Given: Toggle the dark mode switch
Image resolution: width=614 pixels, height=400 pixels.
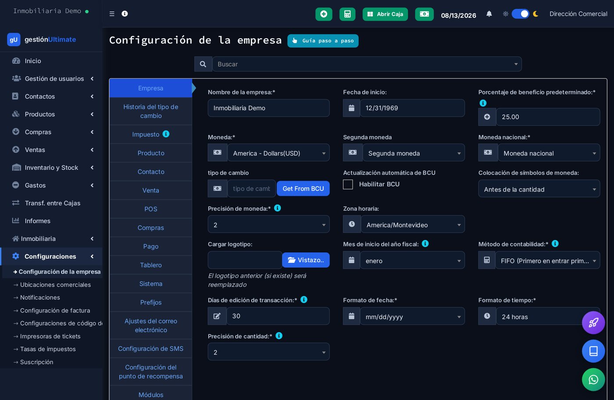Looking at the screenshot, I should tap(521, 14).
